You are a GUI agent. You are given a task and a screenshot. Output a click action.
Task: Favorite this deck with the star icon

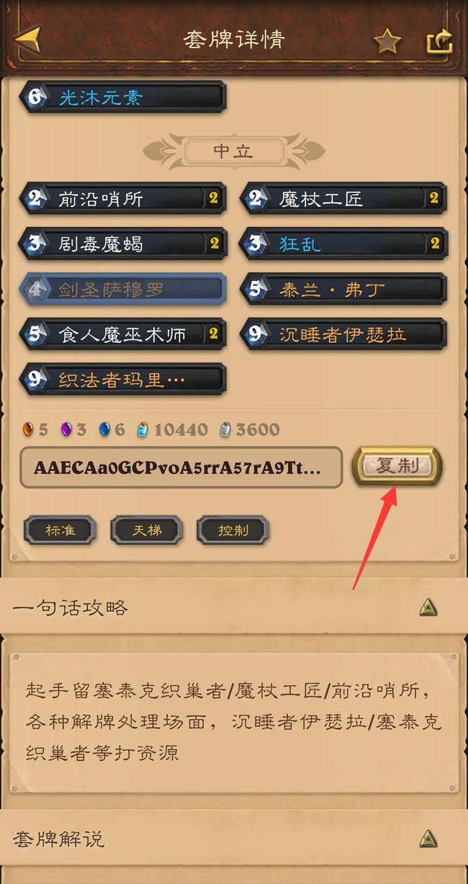point(387,41)
